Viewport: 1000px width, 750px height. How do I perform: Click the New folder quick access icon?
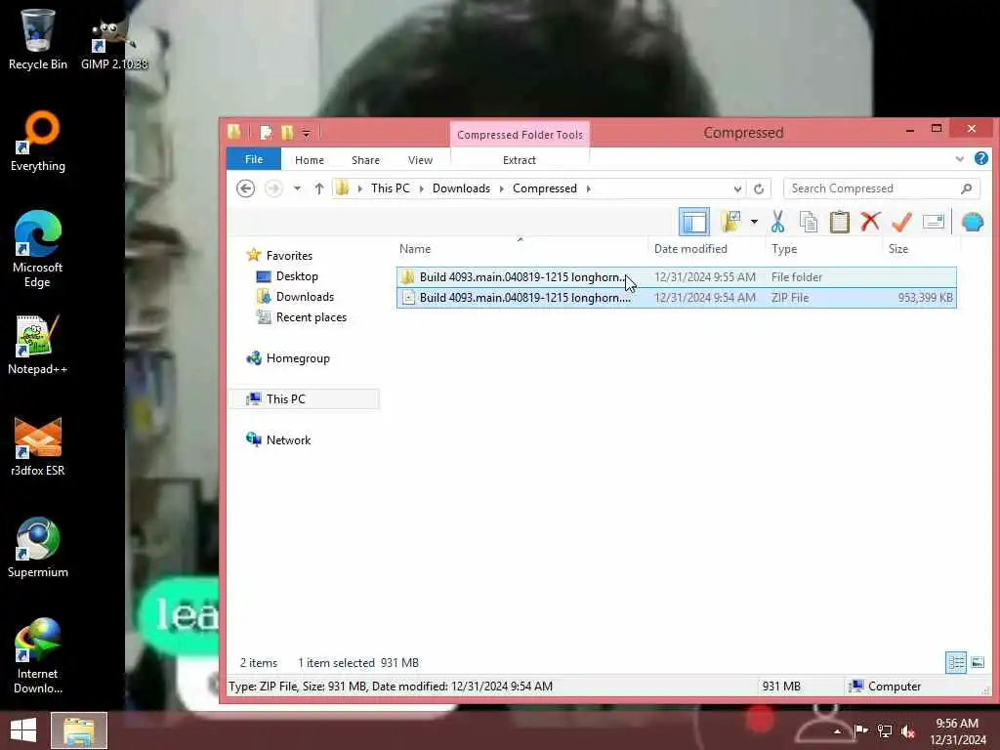click(287, 133)
